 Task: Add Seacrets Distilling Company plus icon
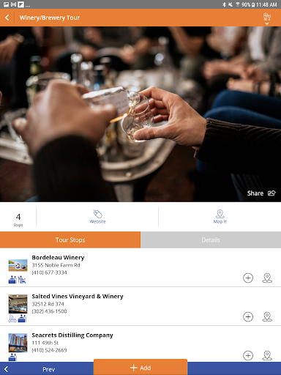[x=248, y=355]
